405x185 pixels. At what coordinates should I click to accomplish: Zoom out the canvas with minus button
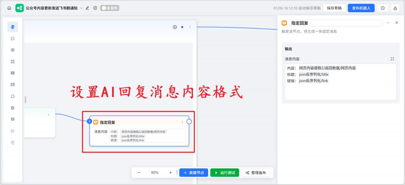(x=139, y=173)
